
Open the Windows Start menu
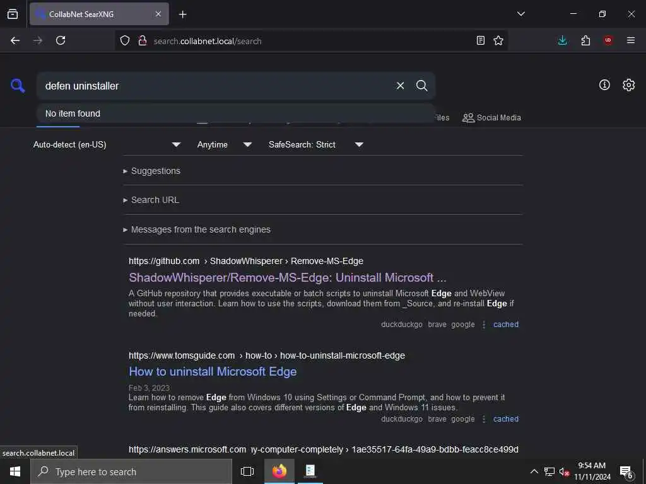[x=15, y=471]
